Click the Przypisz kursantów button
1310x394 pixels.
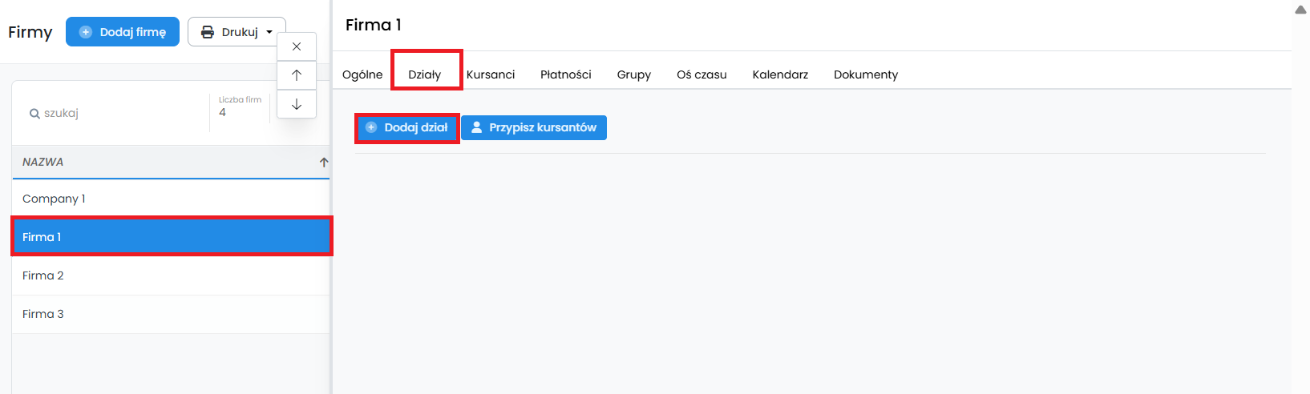tap(534, 127)
